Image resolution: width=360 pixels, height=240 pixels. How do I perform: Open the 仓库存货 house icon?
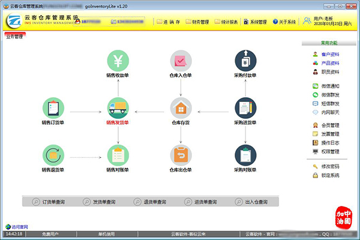pyautogui.click(x=181, y=108)
